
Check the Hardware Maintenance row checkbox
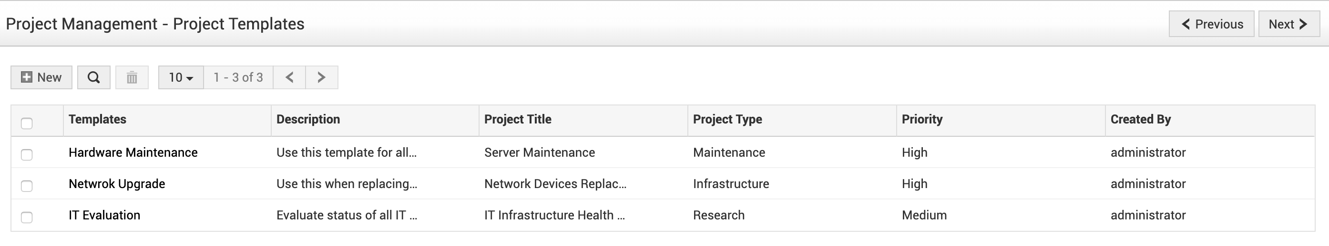point(27,155)
